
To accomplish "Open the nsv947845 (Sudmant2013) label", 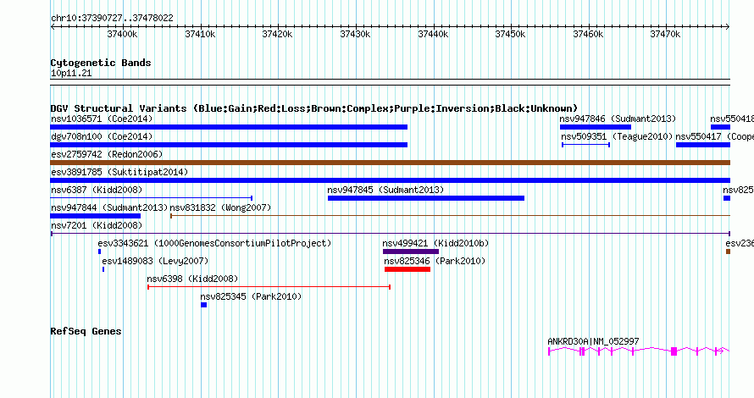I will click(385, 190).
